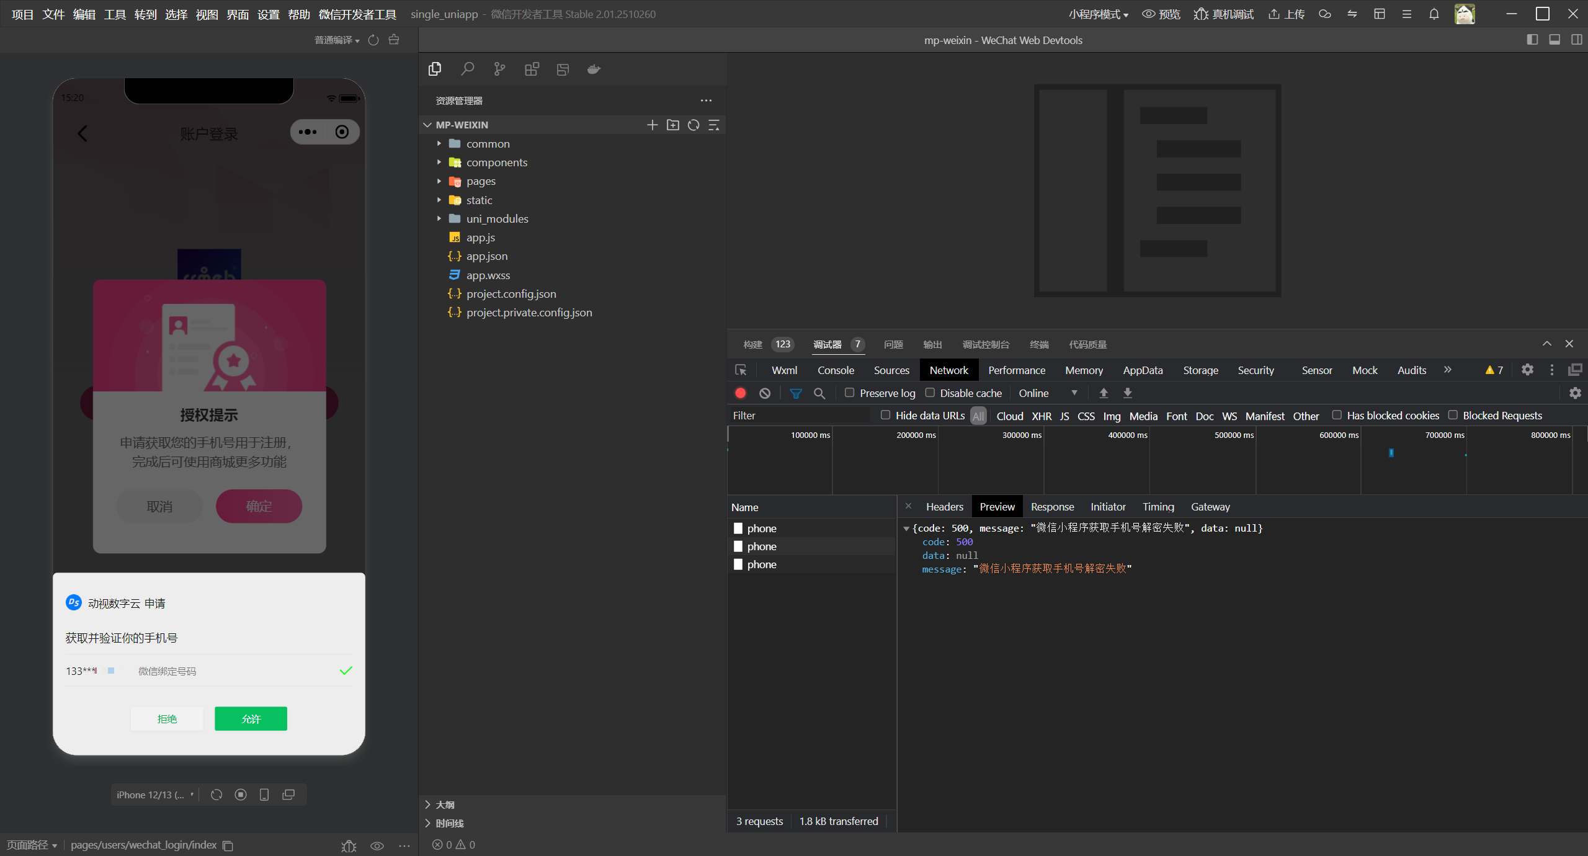Expand the 大纲 outline section
Image resolution: width=1588 pixels, height=856 pixels.
click(427, 805)
